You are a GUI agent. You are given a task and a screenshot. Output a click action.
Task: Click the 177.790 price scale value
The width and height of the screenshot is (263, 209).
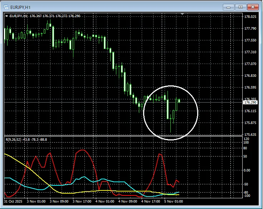point(250,29)
